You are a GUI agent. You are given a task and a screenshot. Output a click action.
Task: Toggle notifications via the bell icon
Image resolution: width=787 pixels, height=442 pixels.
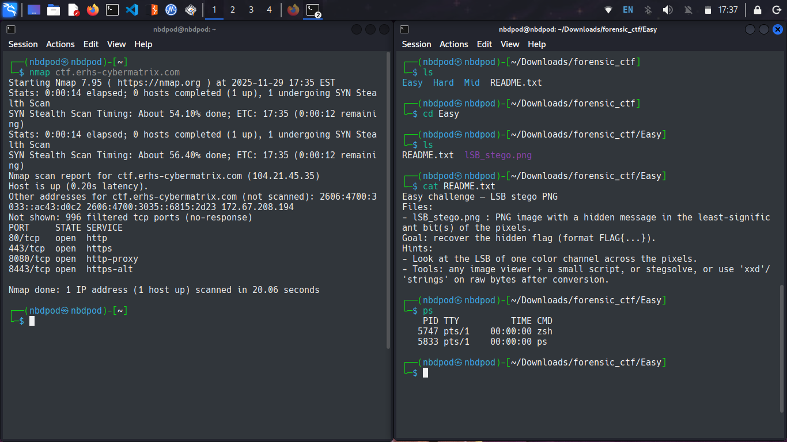tap(689, 10)
